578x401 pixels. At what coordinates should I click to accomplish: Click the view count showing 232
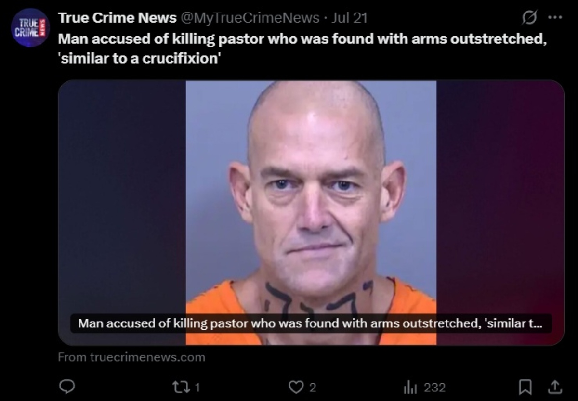point(435,387)
